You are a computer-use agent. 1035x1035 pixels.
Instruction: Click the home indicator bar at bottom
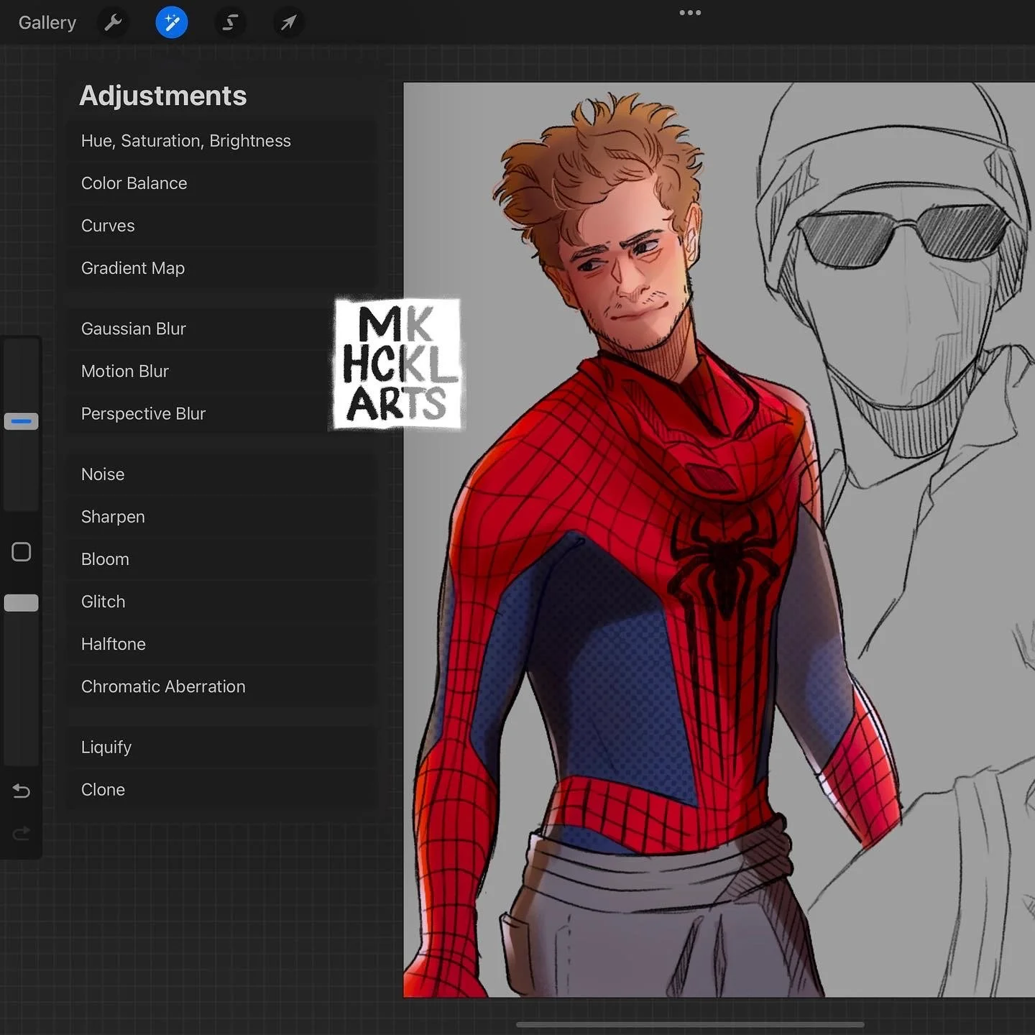(x=690, y=1025)
